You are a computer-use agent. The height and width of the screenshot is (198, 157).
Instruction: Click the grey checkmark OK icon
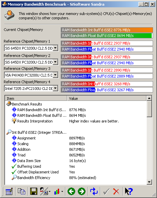[x=106, y=191]
